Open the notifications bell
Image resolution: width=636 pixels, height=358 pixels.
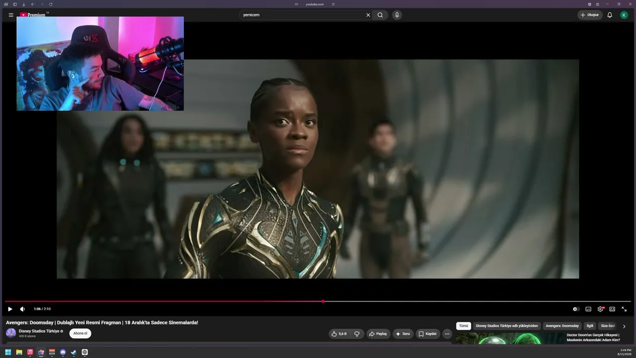(610, 15)
